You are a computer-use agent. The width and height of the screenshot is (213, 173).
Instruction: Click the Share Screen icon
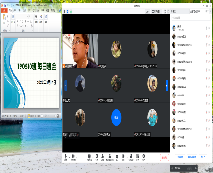pos(89,156)
